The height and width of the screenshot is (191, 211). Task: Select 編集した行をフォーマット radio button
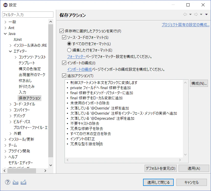click(x=69, y=50)
